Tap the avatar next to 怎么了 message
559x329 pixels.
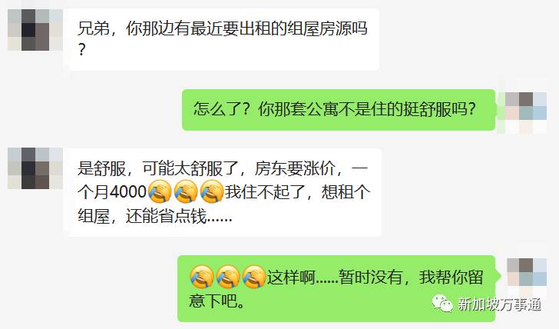pos(526,113)
